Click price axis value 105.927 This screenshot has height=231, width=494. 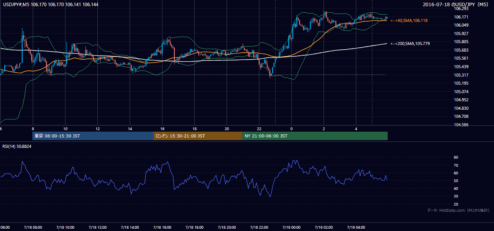462,33
